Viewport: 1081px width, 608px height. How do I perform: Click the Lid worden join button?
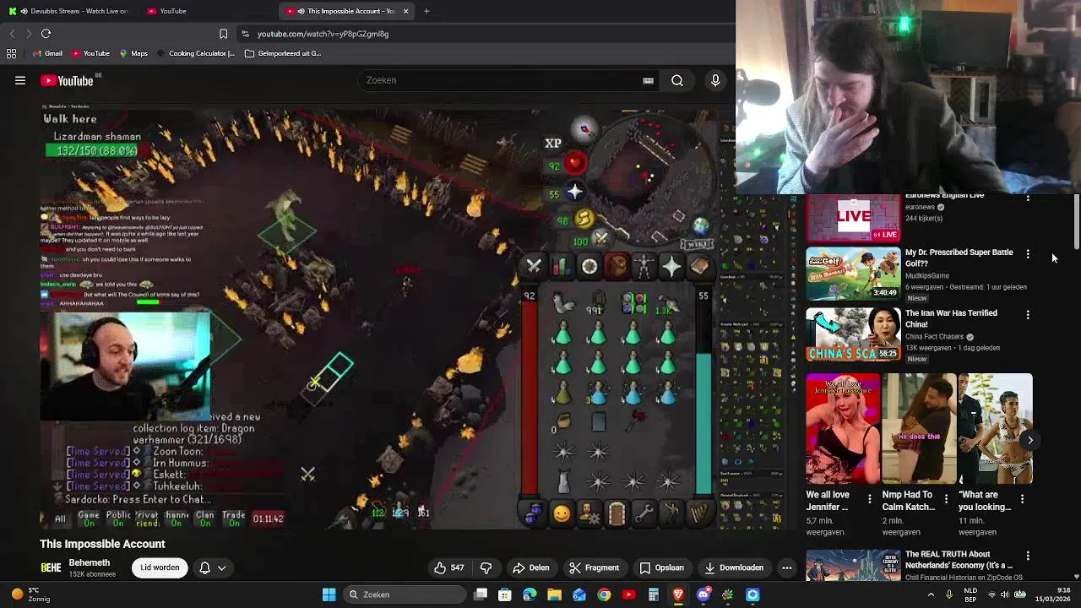coord(160,567)
